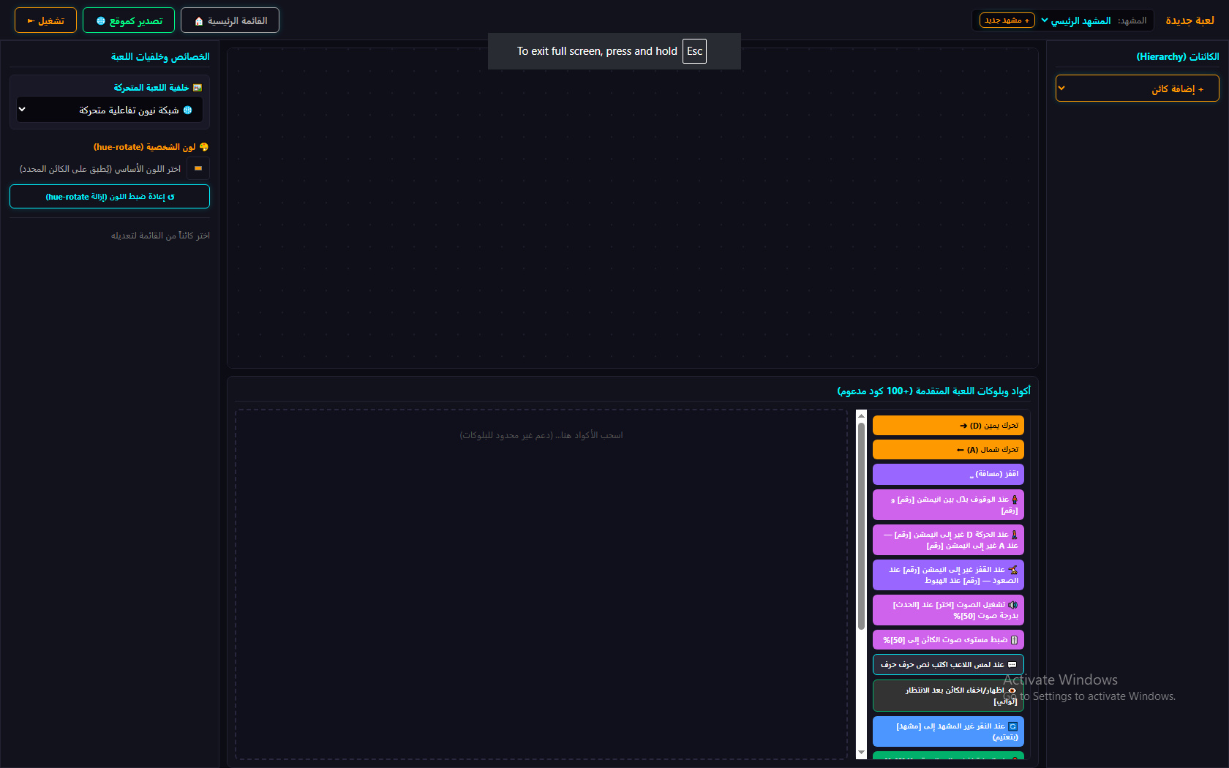Select the تحرك شمال (A) code block

click(x=948, y=449)
